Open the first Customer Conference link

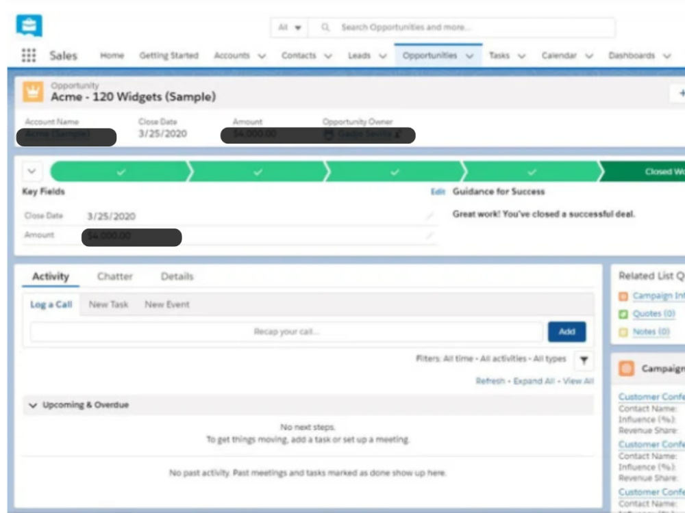coord(651,397)
